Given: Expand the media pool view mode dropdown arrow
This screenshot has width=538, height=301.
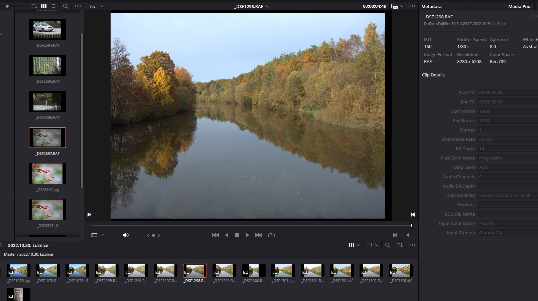Looking at the screenshot, I should [x=358, y=245].
